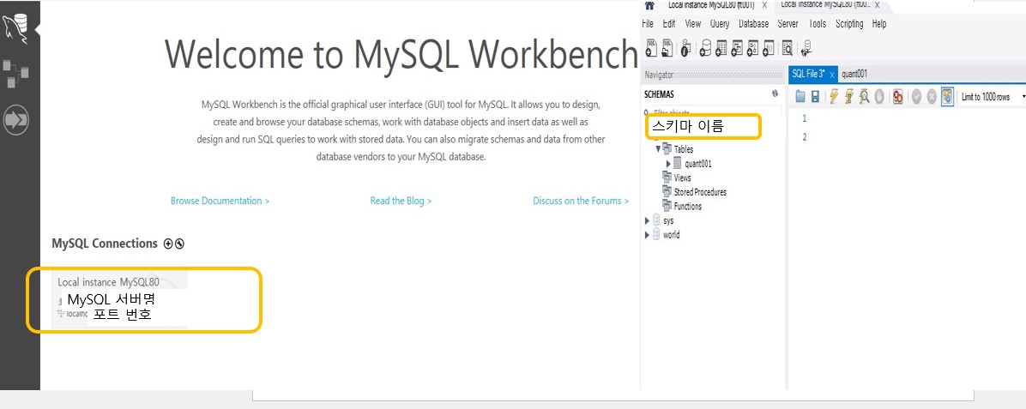Toggle auto-commit mode button
Screen dimensions: 1026x409
[x=947, y=97]
